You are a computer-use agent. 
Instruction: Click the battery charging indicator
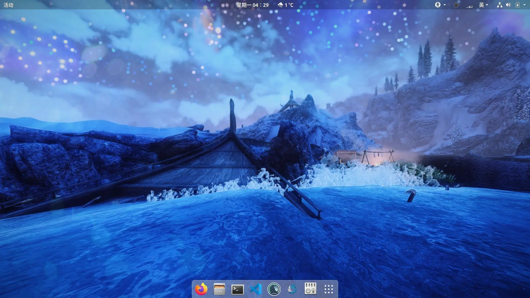pos(517,5)
